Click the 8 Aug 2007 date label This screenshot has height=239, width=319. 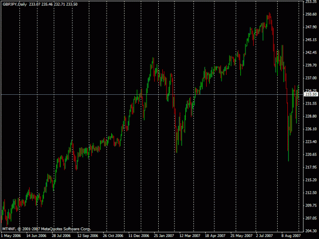click(x=291, y=236)
